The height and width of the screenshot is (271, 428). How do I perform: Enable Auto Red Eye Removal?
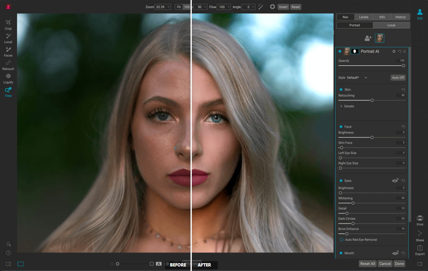(x=342, y=240)
